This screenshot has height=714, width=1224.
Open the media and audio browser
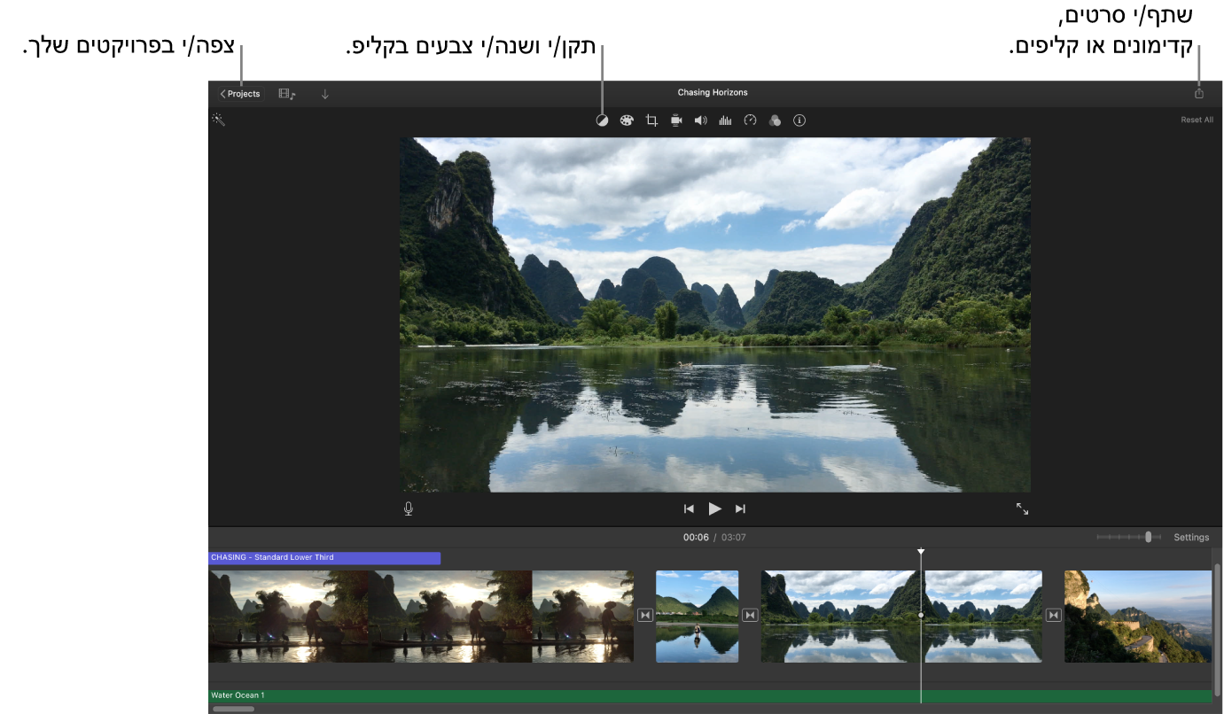tap(284, 93)
